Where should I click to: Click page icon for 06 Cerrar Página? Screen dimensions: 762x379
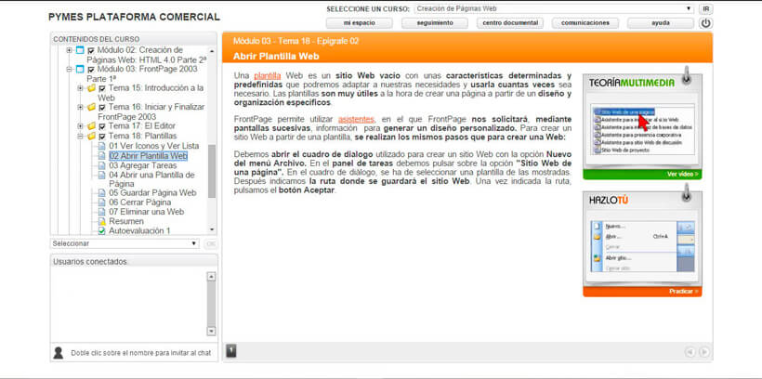[x=101, y=203]
